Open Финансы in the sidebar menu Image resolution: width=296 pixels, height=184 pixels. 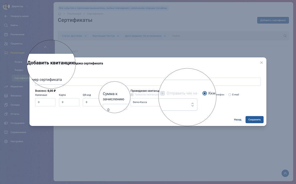click(16, 96)
